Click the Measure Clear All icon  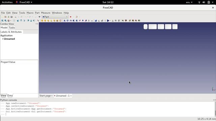pos(130,21)
